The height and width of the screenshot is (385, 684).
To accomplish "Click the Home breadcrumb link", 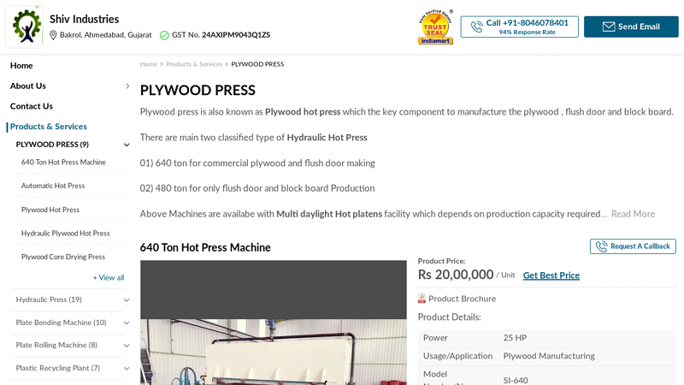I will pos(148,64).
